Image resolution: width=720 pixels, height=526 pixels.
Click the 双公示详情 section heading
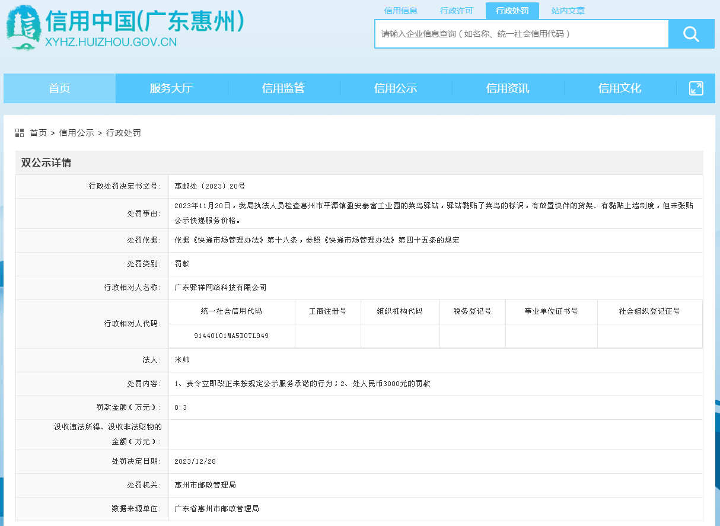[46, 163]
